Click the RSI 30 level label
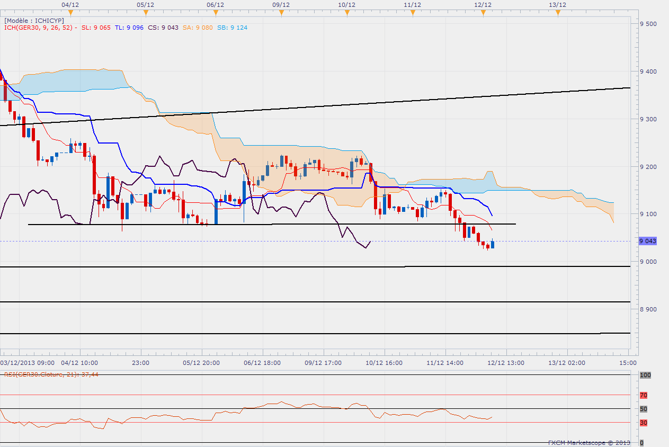The height and width of the screenshot is (447, 669). click(x=644, y=423)
